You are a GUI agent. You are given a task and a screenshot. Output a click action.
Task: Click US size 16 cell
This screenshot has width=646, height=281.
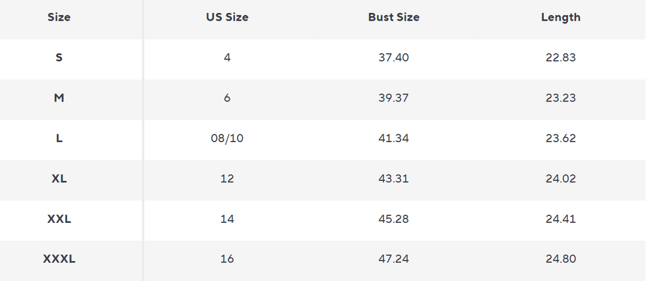227,259
